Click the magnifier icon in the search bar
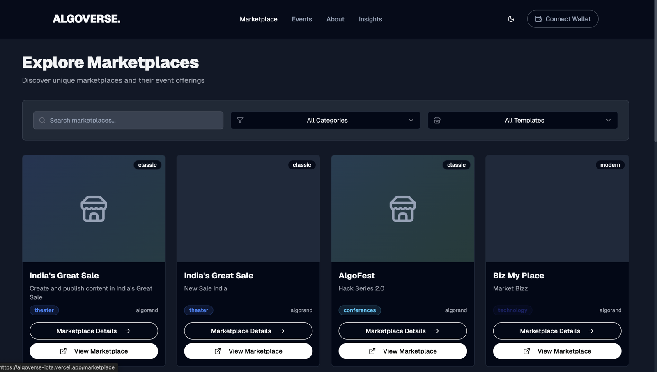 click(42, 120)
